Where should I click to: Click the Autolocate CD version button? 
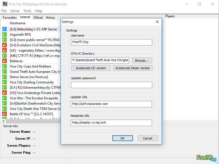(91, 68)
